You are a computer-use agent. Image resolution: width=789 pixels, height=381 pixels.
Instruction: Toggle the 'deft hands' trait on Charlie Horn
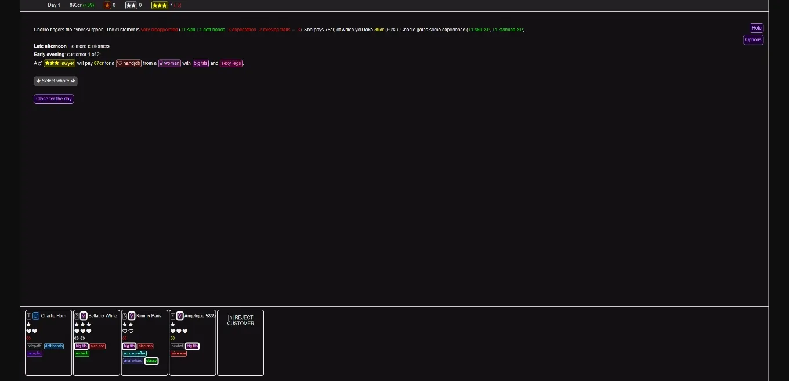click(x=54, y=346)
